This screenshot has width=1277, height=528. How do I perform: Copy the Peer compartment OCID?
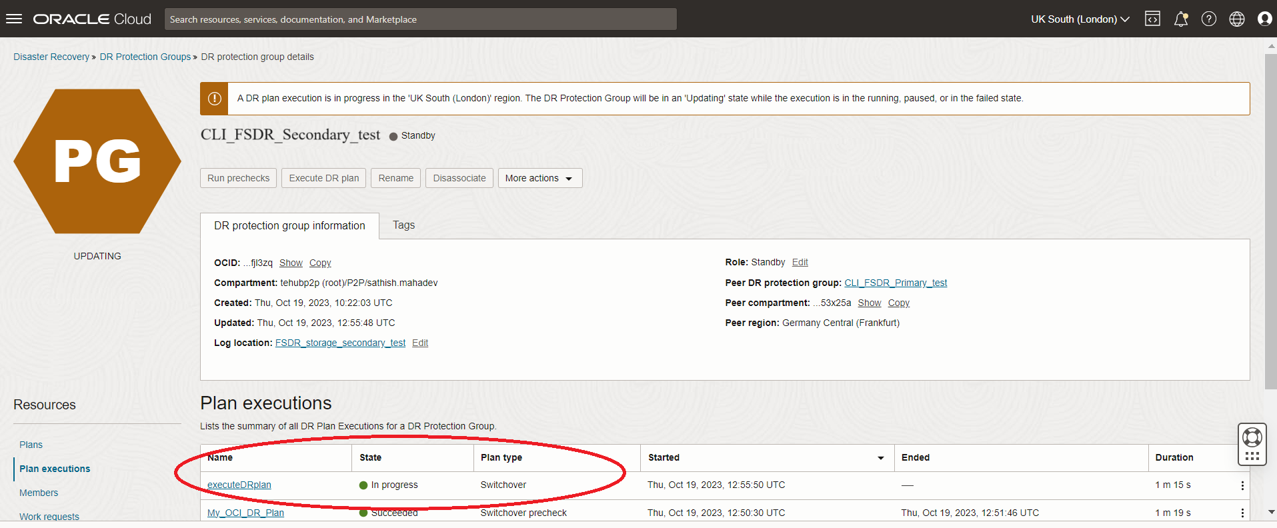[x=899, y=303]
